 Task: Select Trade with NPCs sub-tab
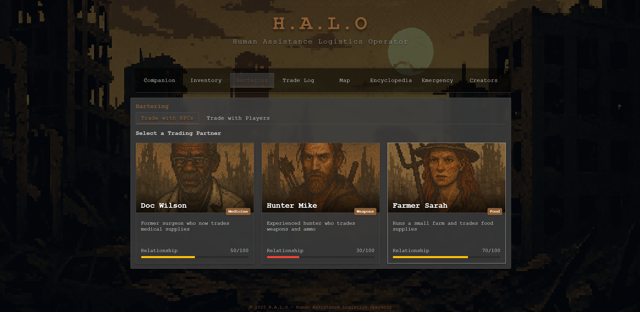(x=167, y=118)
